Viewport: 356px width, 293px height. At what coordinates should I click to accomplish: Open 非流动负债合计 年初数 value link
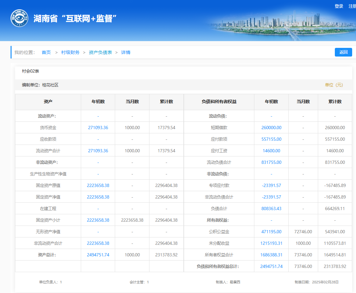[x=271, y=197]
